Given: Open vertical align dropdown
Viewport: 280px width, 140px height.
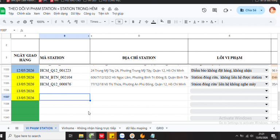Looking at the screenshot, I should pos(196,22).
